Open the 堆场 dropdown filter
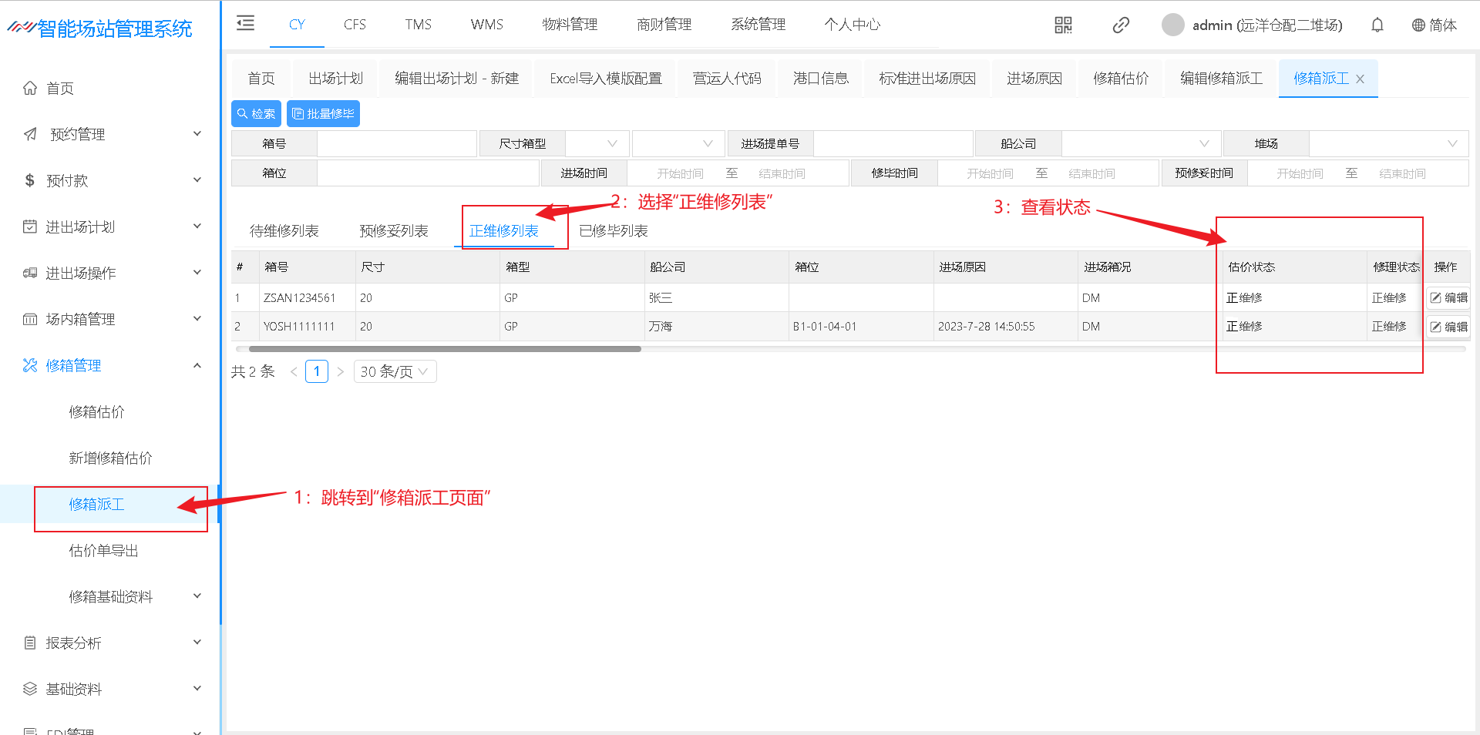The height and width of the screenshot is (735, 1480). click(x=1387, y=144)
